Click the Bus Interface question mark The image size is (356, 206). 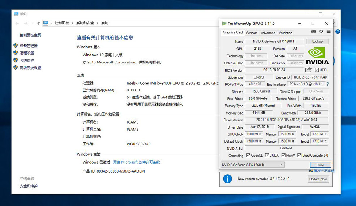click(327, 84)
